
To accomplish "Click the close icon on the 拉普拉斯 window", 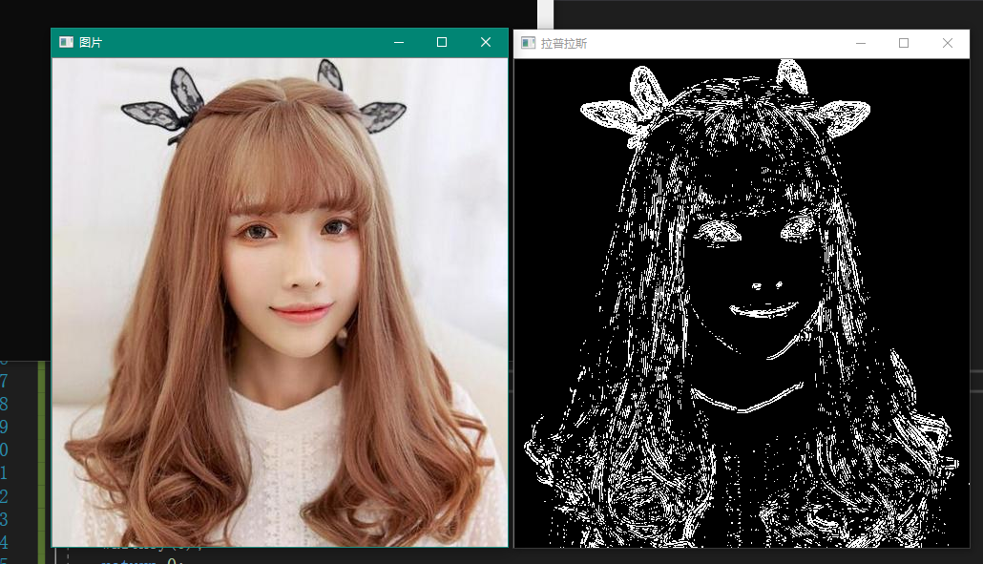I will point(947,44).
